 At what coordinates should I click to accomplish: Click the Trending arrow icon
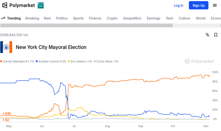3,18
